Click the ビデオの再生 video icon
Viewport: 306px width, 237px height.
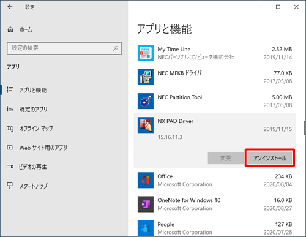(x=10, y=167)
